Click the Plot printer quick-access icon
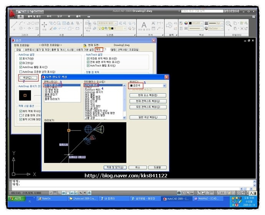The height and width of the screenshot is (215, 265). 32,12
